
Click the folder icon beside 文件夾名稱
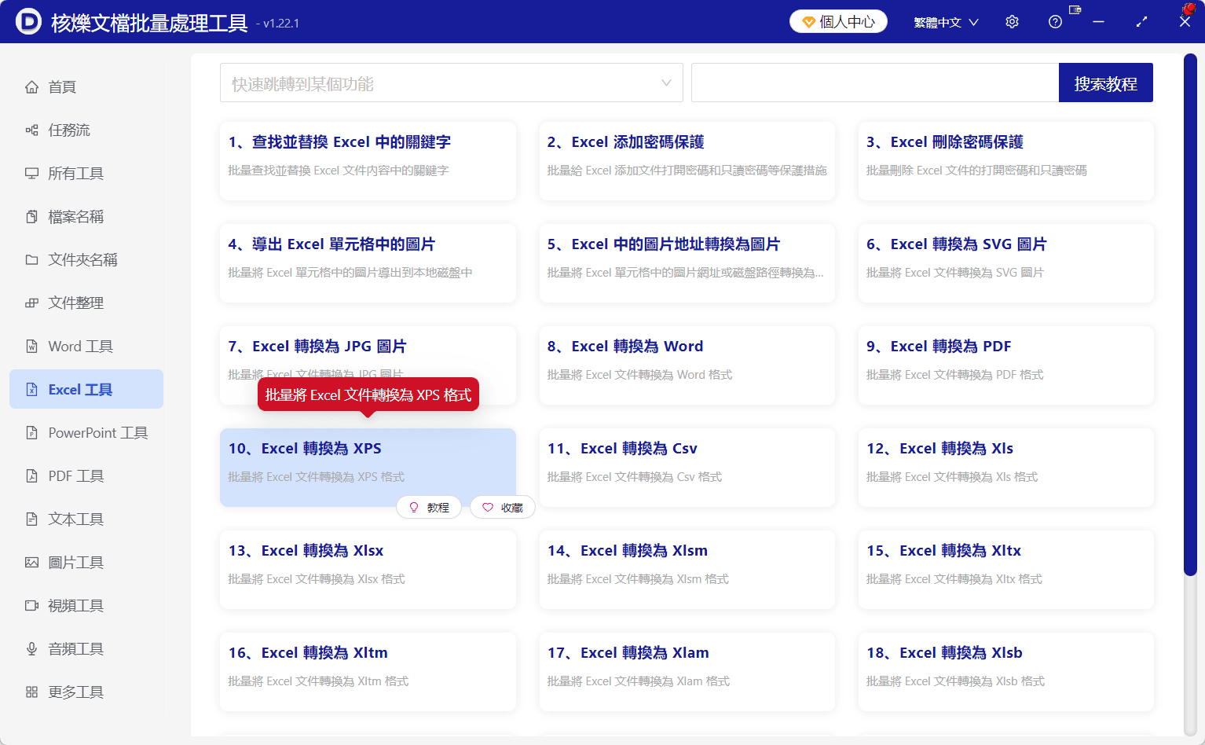point(31,260)
